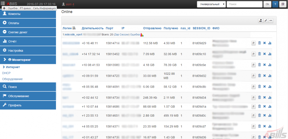This screenshot has width=288, height=139.
Task: Add a quick link with the plus button
Action: [4, 8]
